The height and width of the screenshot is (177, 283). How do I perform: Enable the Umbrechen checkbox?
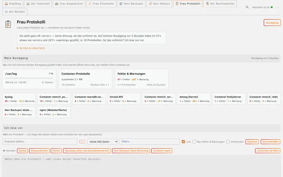228,142
